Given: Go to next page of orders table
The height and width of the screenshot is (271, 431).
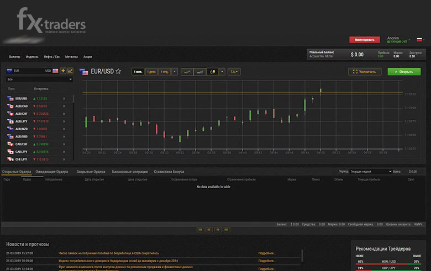Looking at the screenshot, I should click(x=218, y=230).
